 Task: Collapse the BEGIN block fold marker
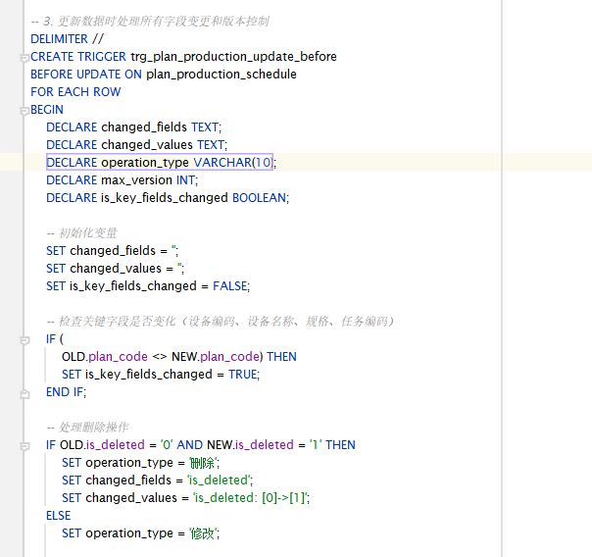coord(25,110)
